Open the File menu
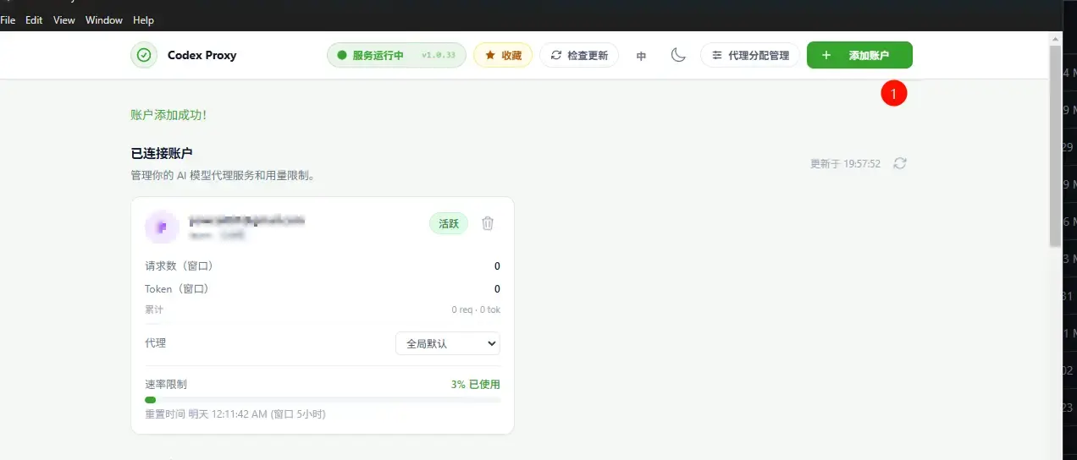Viewport: 1077px width, 460px height. [8, 19]
